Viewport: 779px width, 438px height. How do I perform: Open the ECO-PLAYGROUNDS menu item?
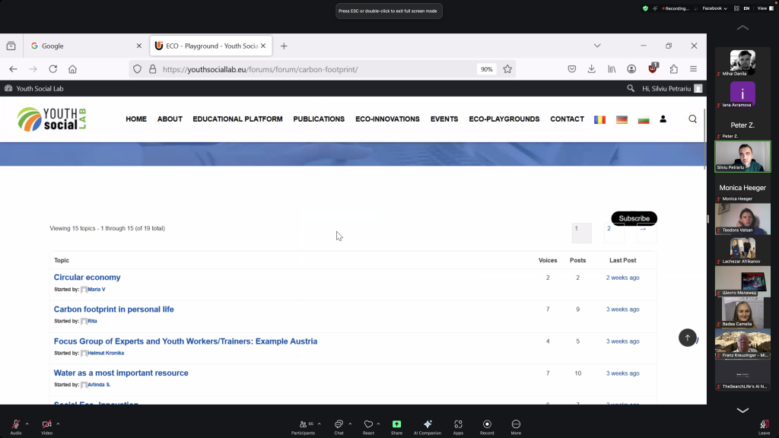pyautogui.click(x=504, y=119)
